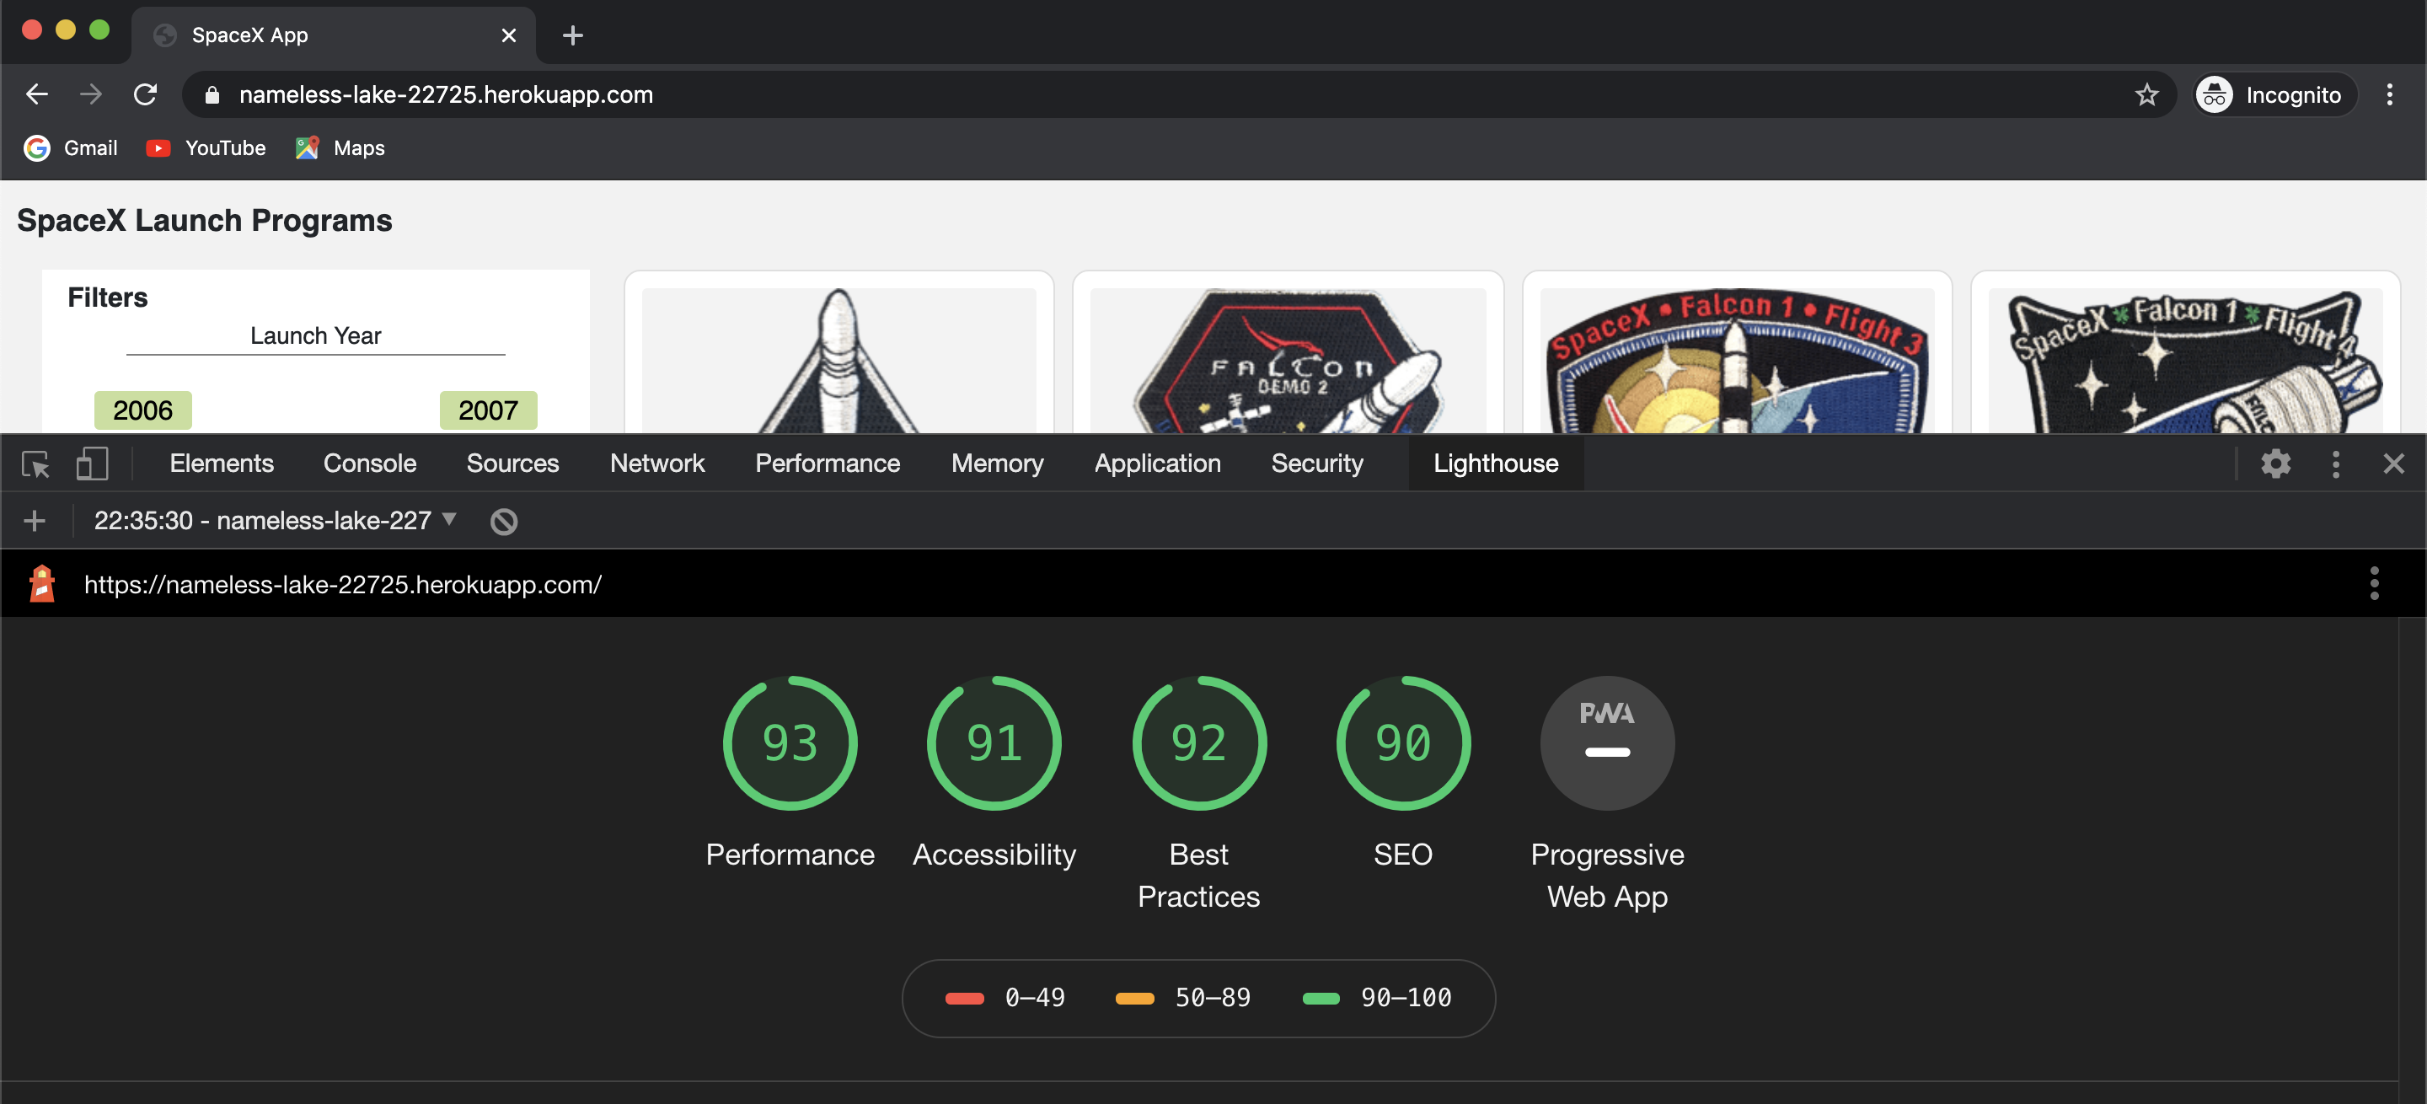Click the Filters heading
Image resolution: width=2427 pixels, height=1104 pixels.
click(x=107, y=297)
